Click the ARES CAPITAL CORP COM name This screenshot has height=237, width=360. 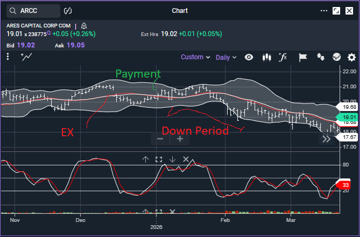pos(39,26)
